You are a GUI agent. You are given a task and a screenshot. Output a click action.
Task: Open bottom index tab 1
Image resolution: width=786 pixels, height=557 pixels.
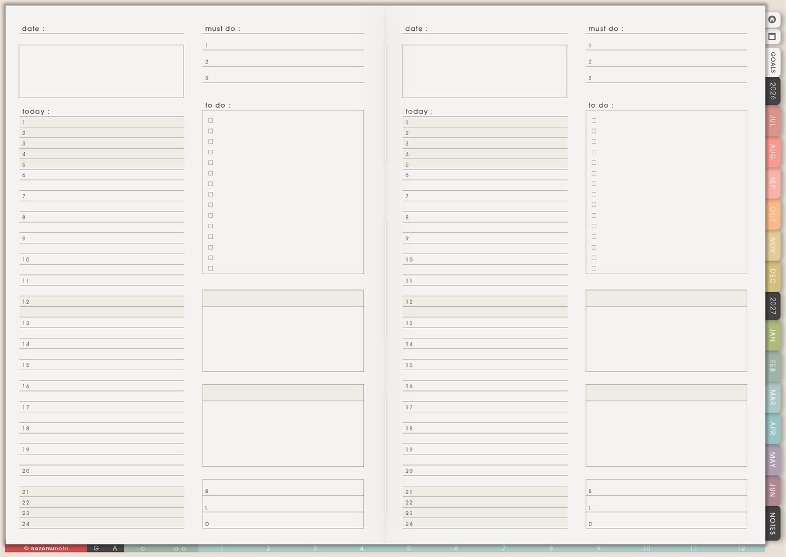(222, 549)
